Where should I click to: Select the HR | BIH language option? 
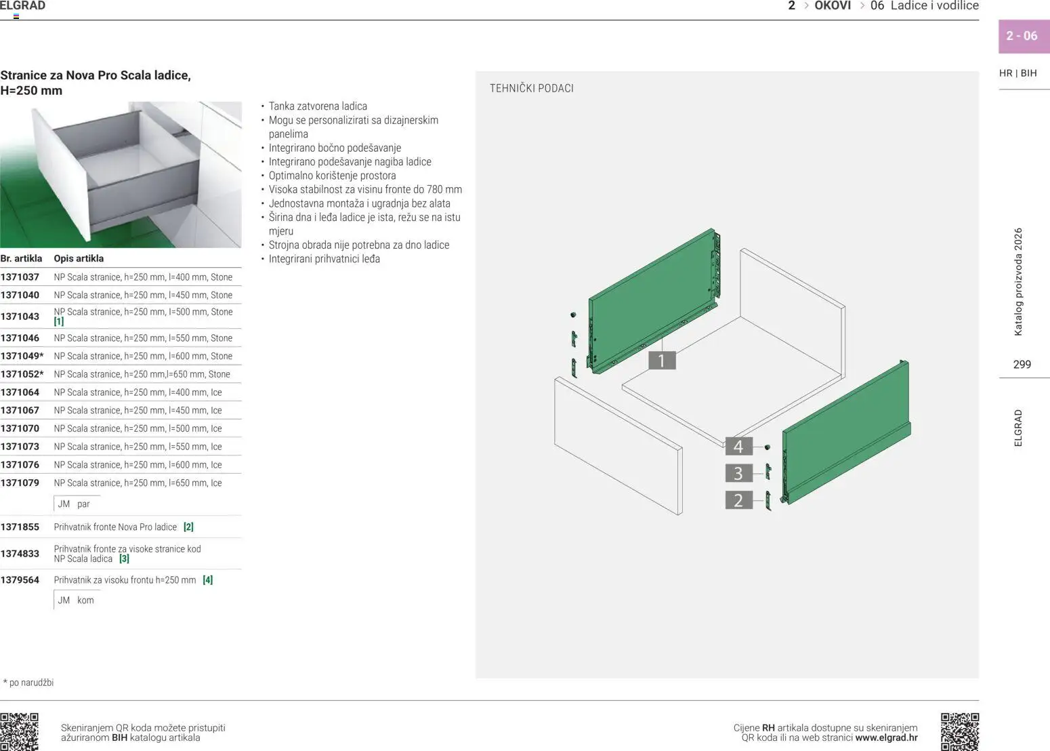[x=1017, y=73]
